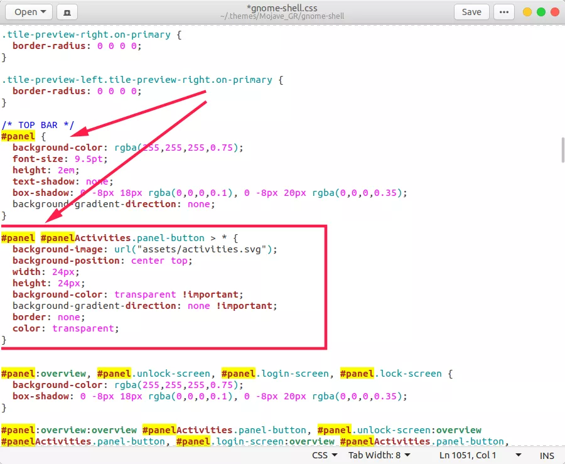Click the *gnome-shell.css window title
Screen dimensions: 565x464
282,8
